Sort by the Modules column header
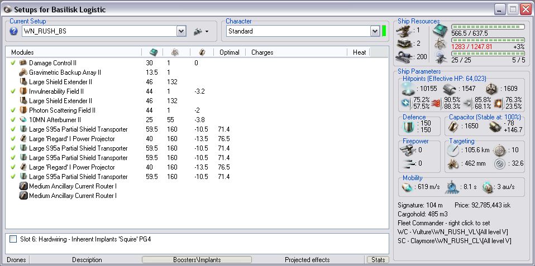The width and height of the screenshot is (535, 266). coord(22,52)
